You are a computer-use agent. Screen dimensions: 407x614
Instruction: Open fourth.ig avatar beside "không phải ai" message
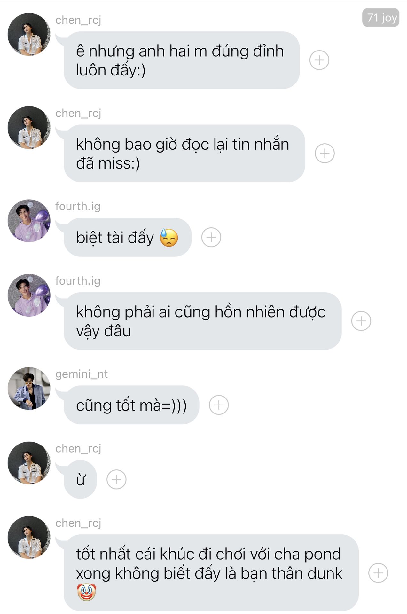coord(29,295)
